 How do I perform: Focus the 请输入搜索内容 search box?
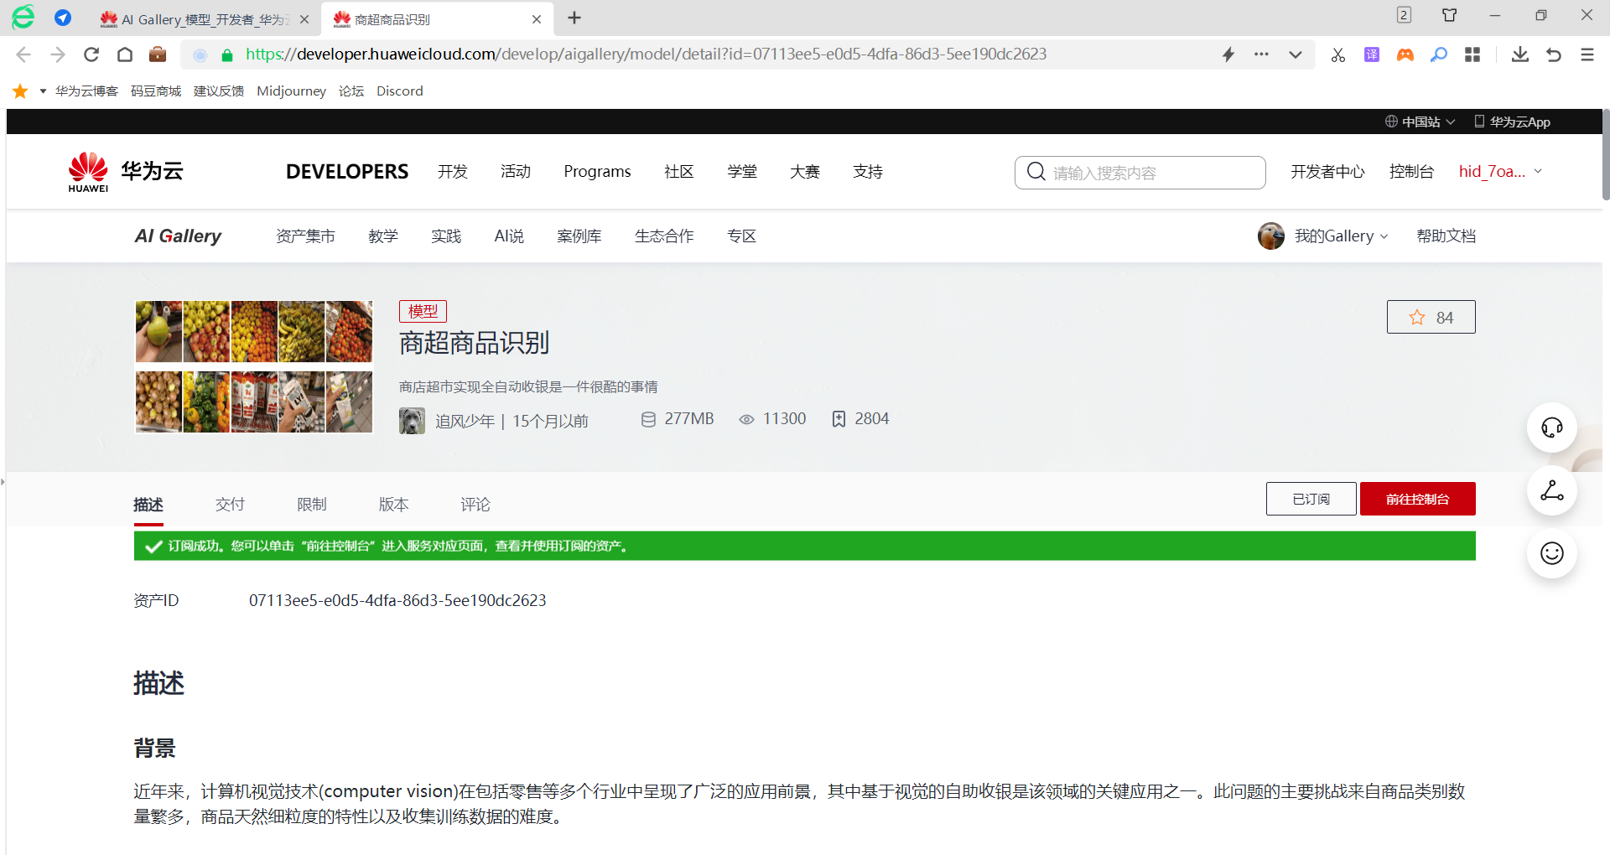[1140, 173]
